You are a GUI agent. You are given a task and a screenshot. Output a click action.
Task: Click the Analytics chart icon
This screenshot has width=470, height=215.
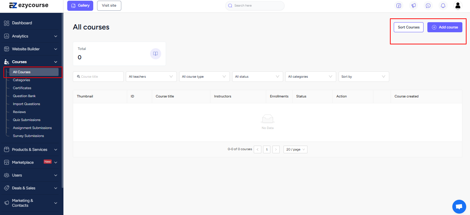pos(6,36)
